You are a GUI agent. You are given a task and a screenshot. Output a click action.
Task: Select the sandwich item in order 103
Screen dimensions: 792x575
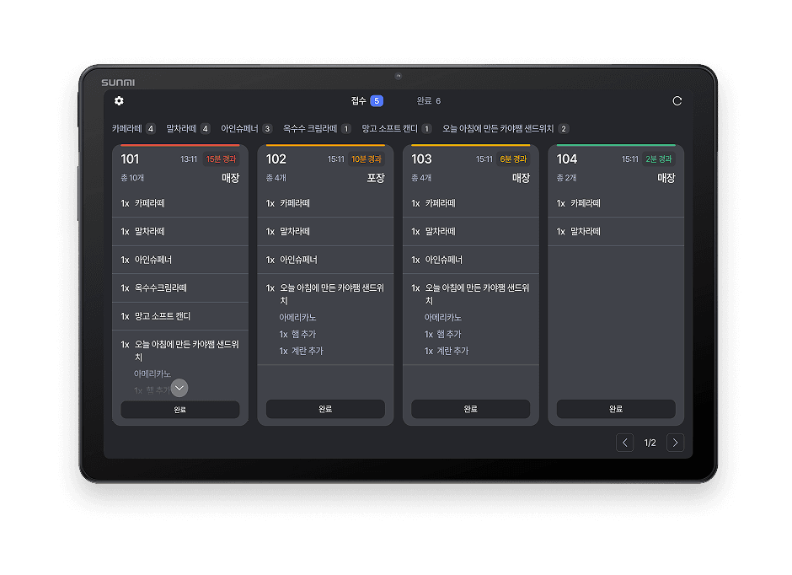click(471, 294)
